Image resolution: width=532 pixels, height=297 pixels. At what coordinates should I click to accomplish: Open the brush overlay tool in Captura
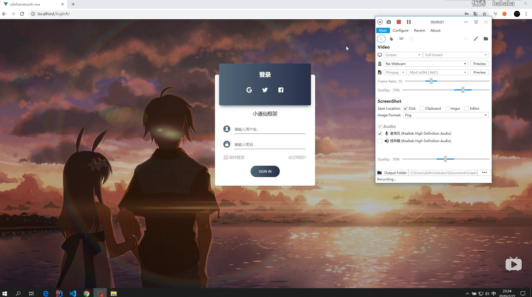click(476, 39)
